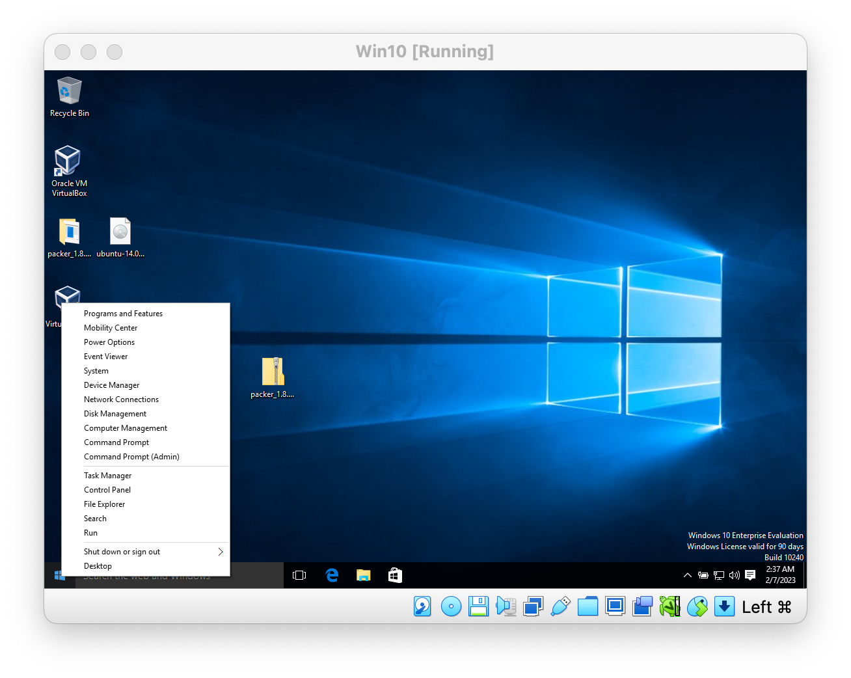Screen dimensions: 851x678
Task: Open the system tray volume control
Action: [735, 575]
